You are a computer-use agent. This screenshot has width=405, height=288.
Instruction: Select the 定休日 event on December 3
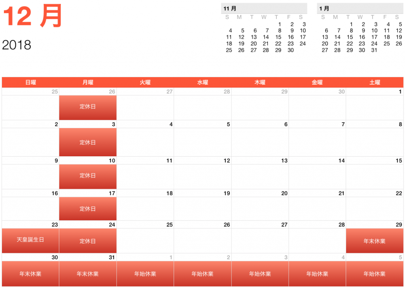coord(88,142)
